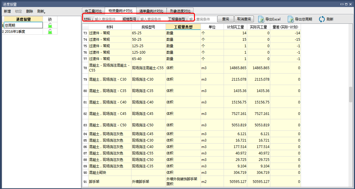
Task: Click planned value 50595.127 in row 91
Action: pos(236,181)
